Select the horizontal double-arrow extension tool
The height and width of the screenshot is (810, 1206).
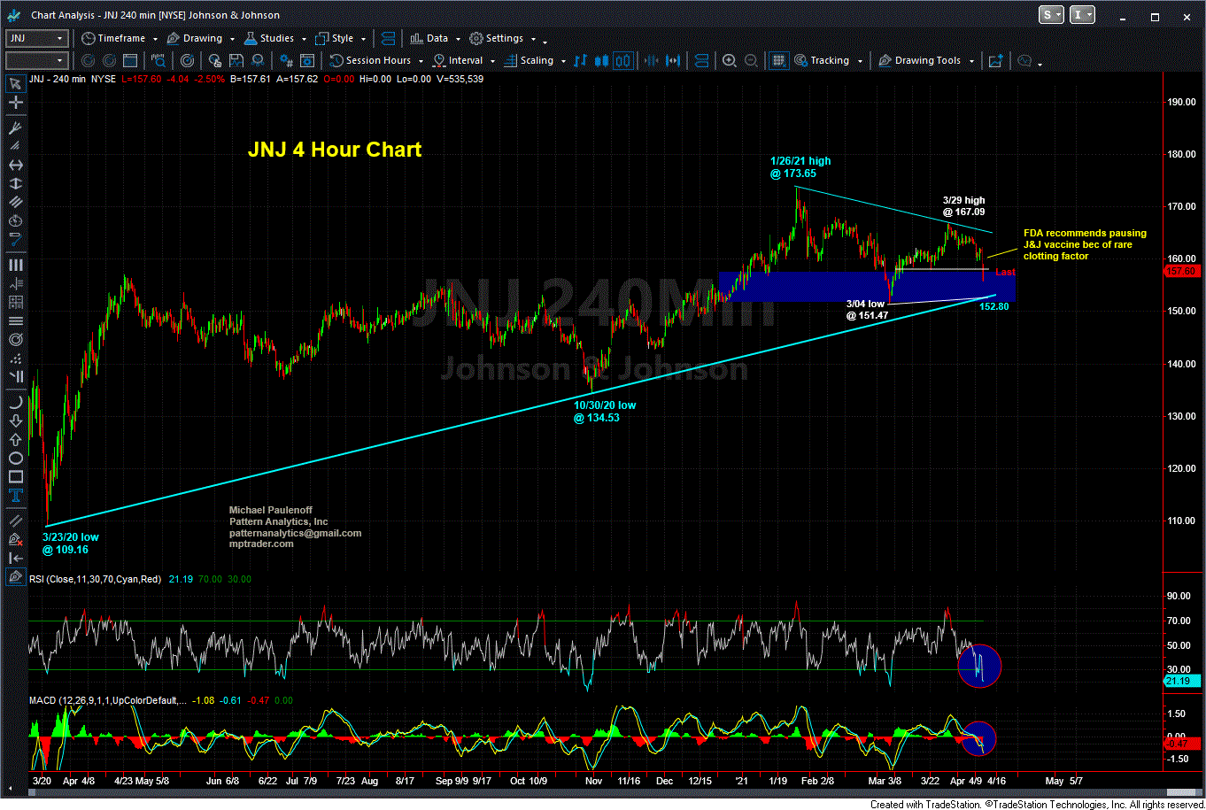pos(15,166)
